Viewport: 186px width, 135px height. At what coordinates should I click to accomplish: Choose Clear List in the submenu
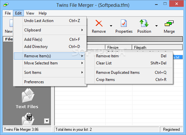click(129, 63)
